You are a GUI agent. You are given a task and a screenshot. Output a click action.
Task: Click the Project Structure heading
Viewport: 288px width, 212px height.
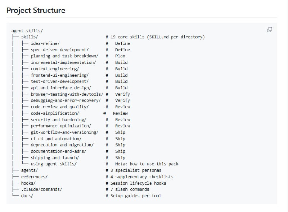point(36,10)
